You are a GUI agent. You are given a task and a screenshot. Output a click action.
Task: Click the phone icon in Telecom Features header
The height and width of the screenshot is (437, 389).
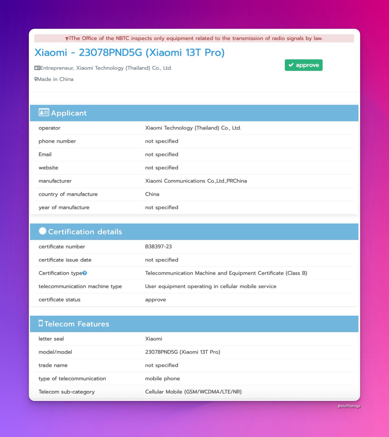[41, 323]
